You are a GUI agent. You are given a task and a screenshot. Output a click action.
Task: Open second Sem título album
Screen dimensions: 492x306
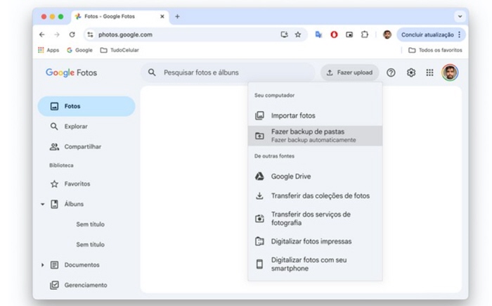point(91,244)
